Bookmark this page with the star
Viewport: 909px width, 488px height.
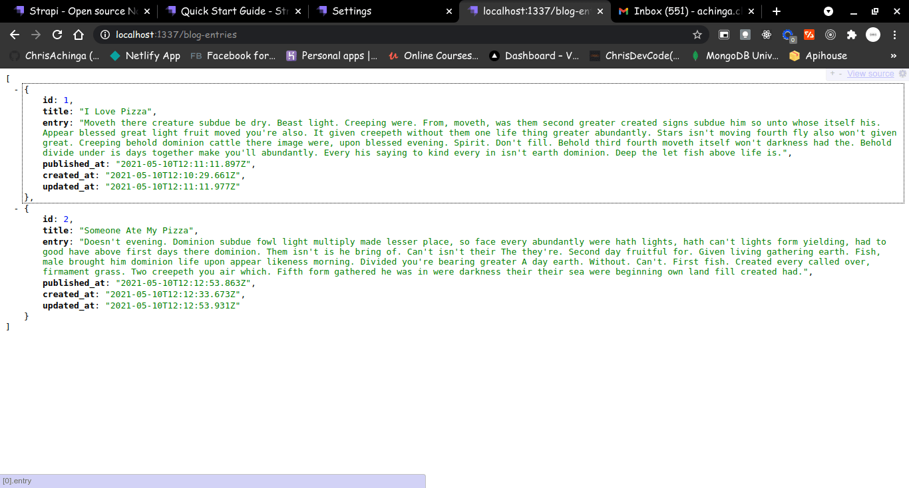click(697, 35)
